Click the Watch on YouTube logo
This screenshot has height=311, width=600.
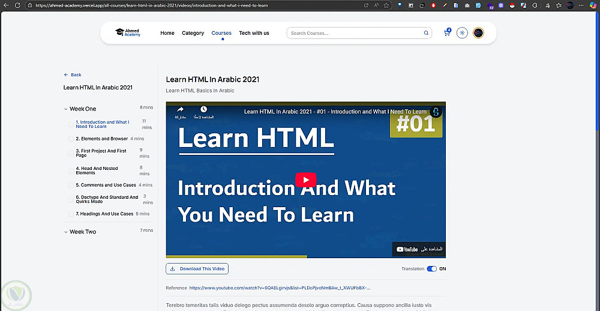click(x=419, y=249)
